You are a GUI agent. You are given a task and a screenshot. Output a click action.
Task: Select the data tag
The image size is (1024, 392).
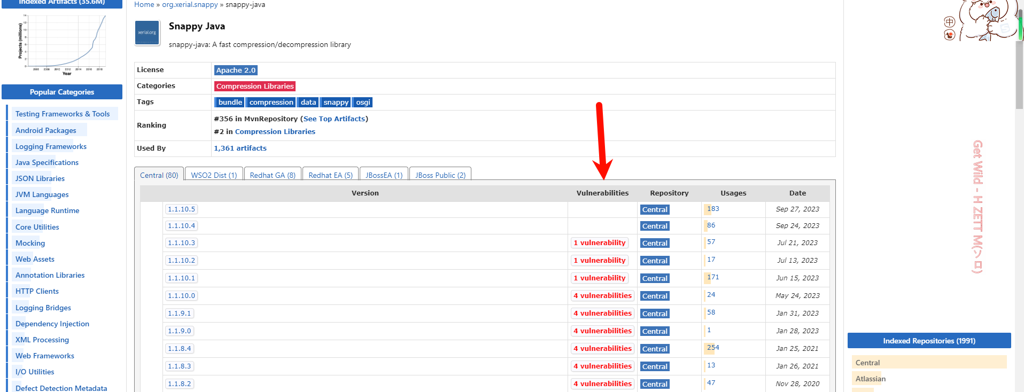coord(308,102)
